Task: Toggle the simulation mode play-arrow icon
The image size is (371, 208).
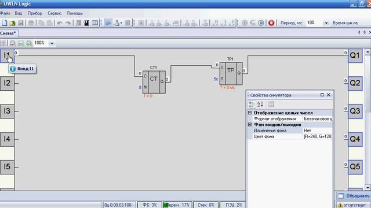Action: 108,23
